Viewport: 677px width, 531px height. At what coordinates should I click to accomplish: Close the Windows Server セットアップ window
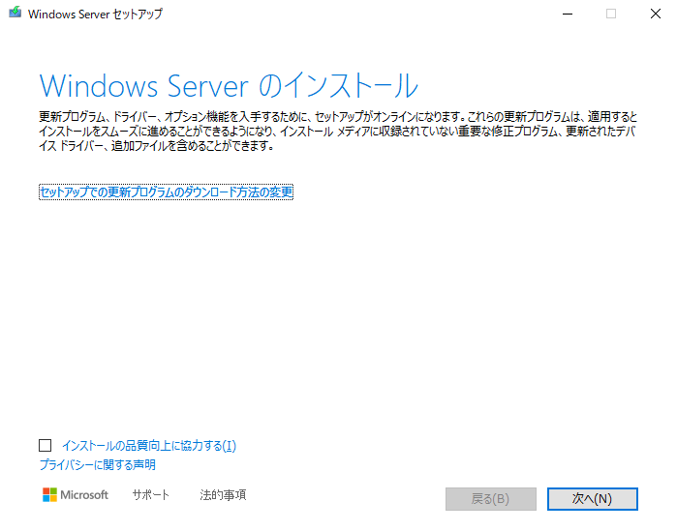(655, 14)
